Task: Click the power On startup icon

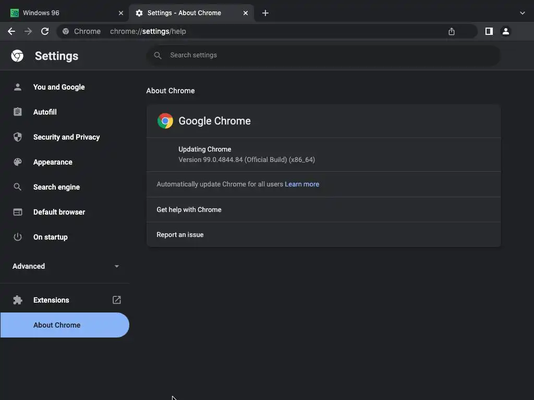Action: point(17,237)
